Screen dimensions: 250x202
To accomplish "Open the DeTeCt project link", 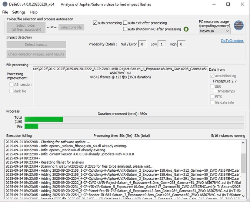I will (232, 41).
